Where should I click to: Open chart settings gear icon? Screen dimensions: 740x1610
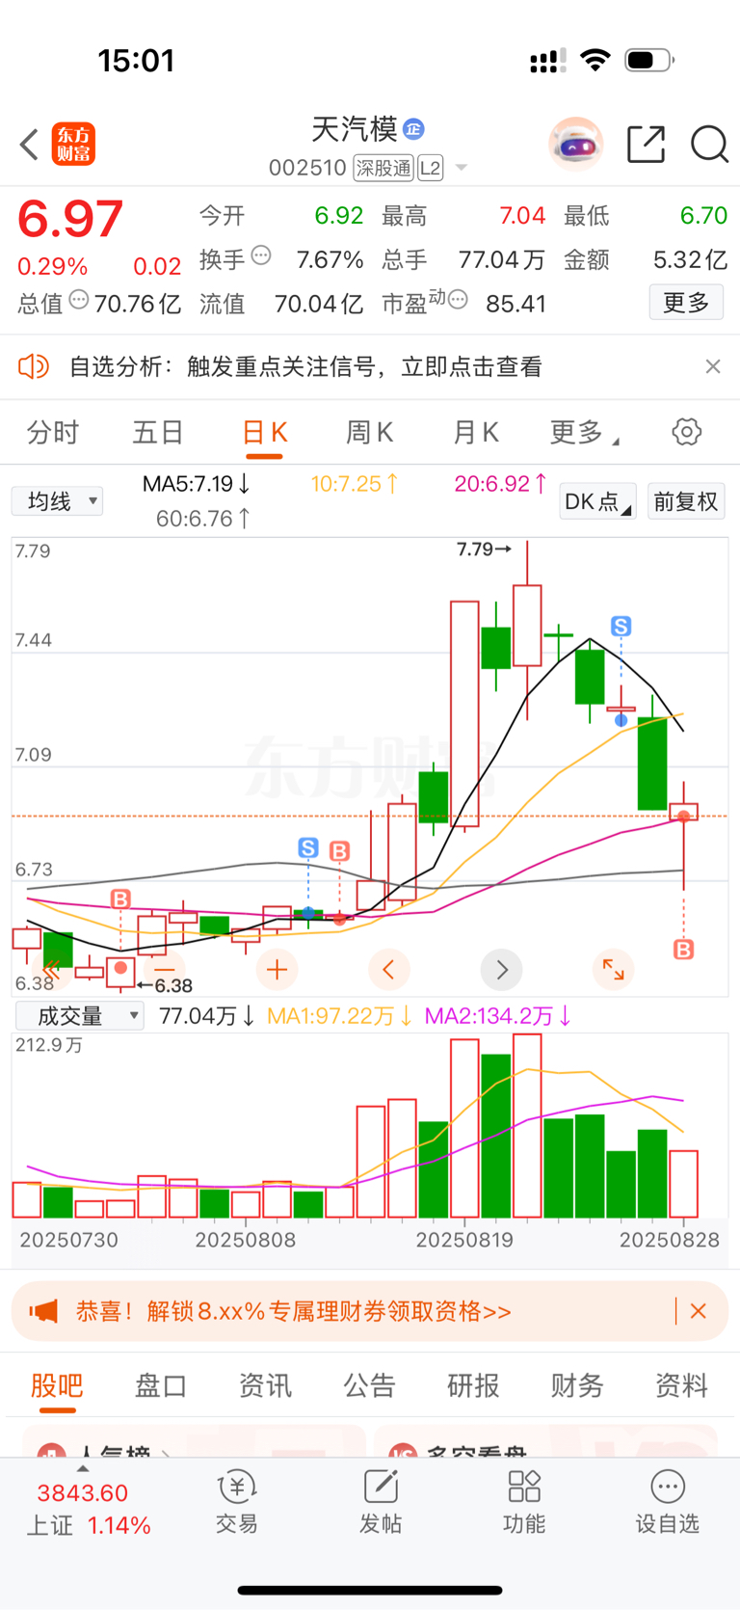(x=687, y=432)
